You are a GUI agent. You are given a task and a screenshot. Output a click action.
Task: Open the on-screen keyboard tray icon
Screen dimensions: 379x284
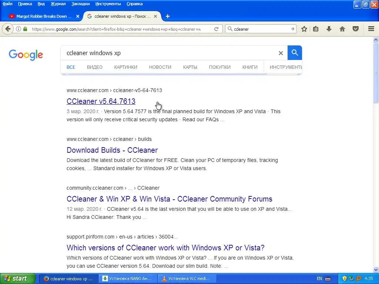(328, 279)
